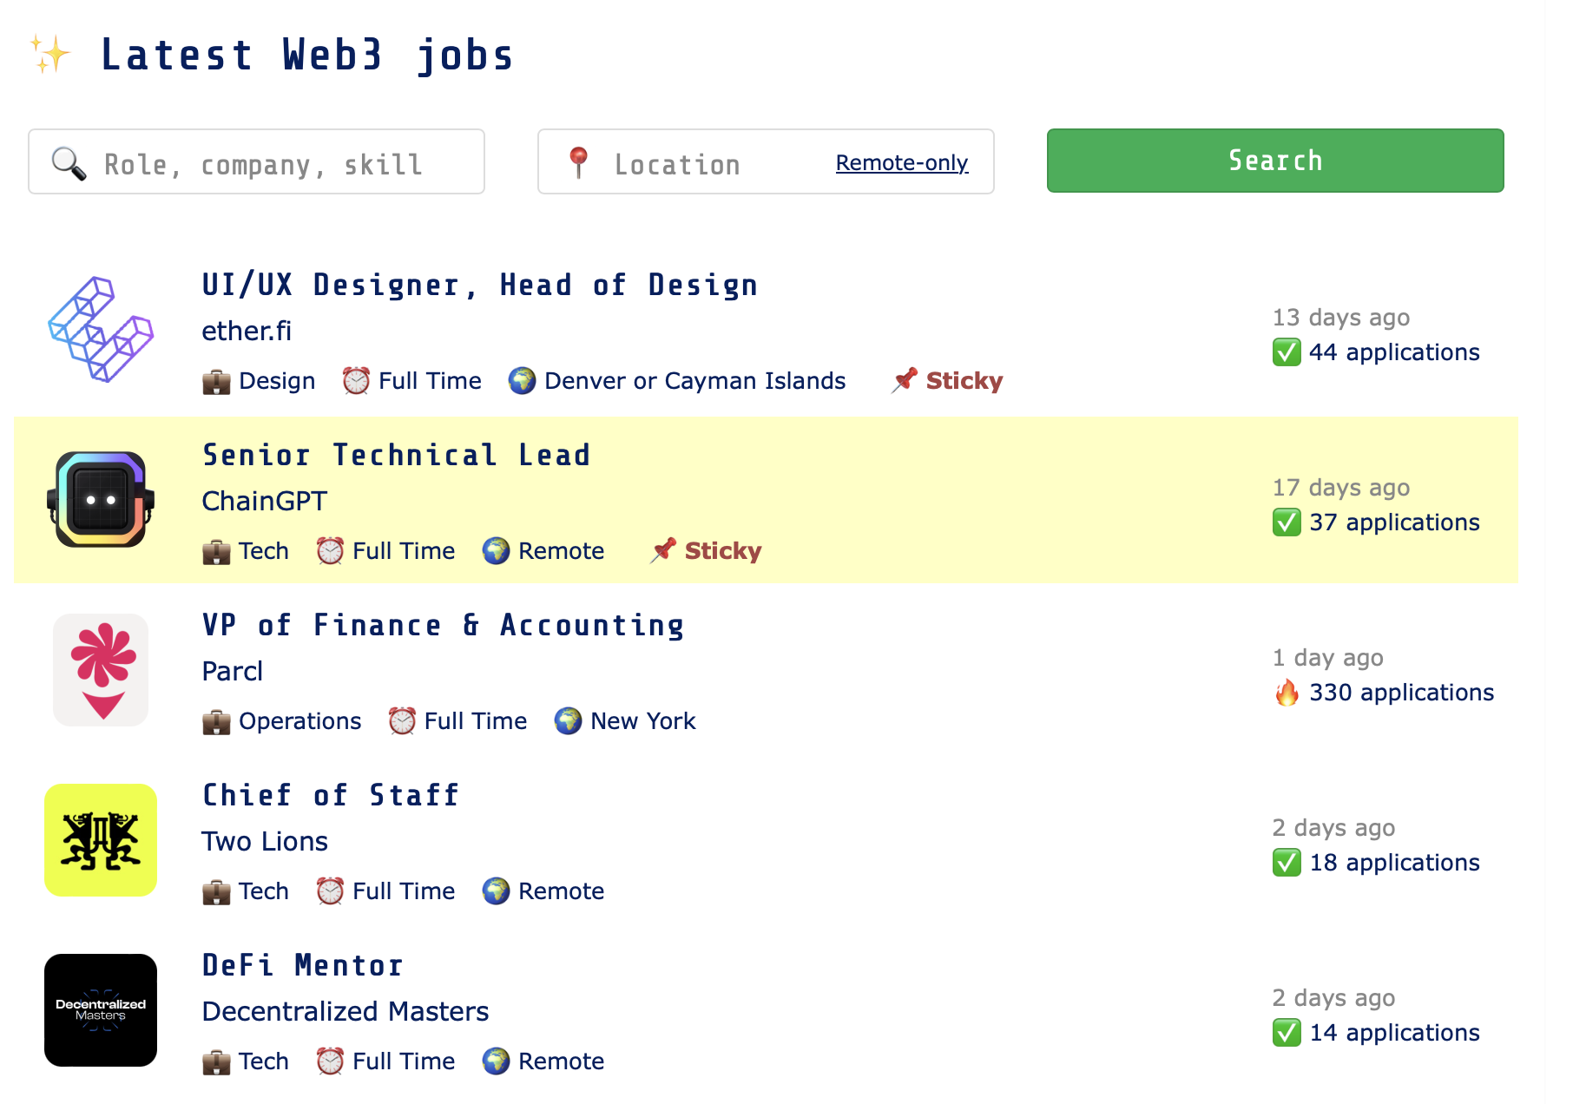Focus the Role, company, skill field

[256, 162]
